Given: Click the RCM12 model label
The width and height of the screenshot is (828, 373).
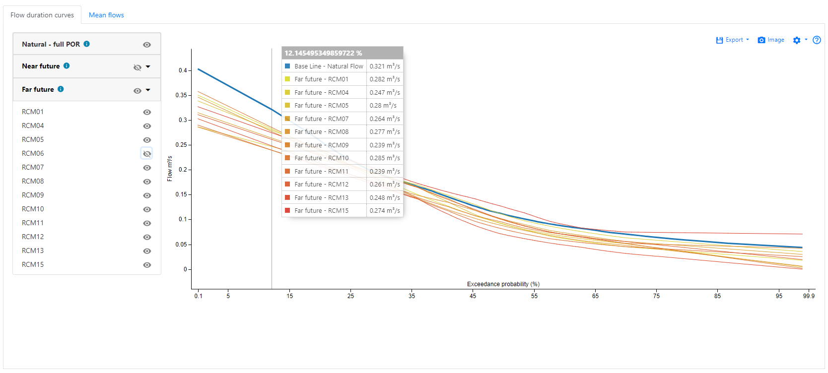Looking at the screenshot, I should point(33,237).
